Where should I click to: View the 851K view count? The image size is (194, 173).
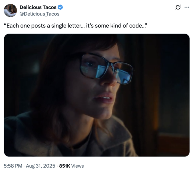[x=64, y=166]
